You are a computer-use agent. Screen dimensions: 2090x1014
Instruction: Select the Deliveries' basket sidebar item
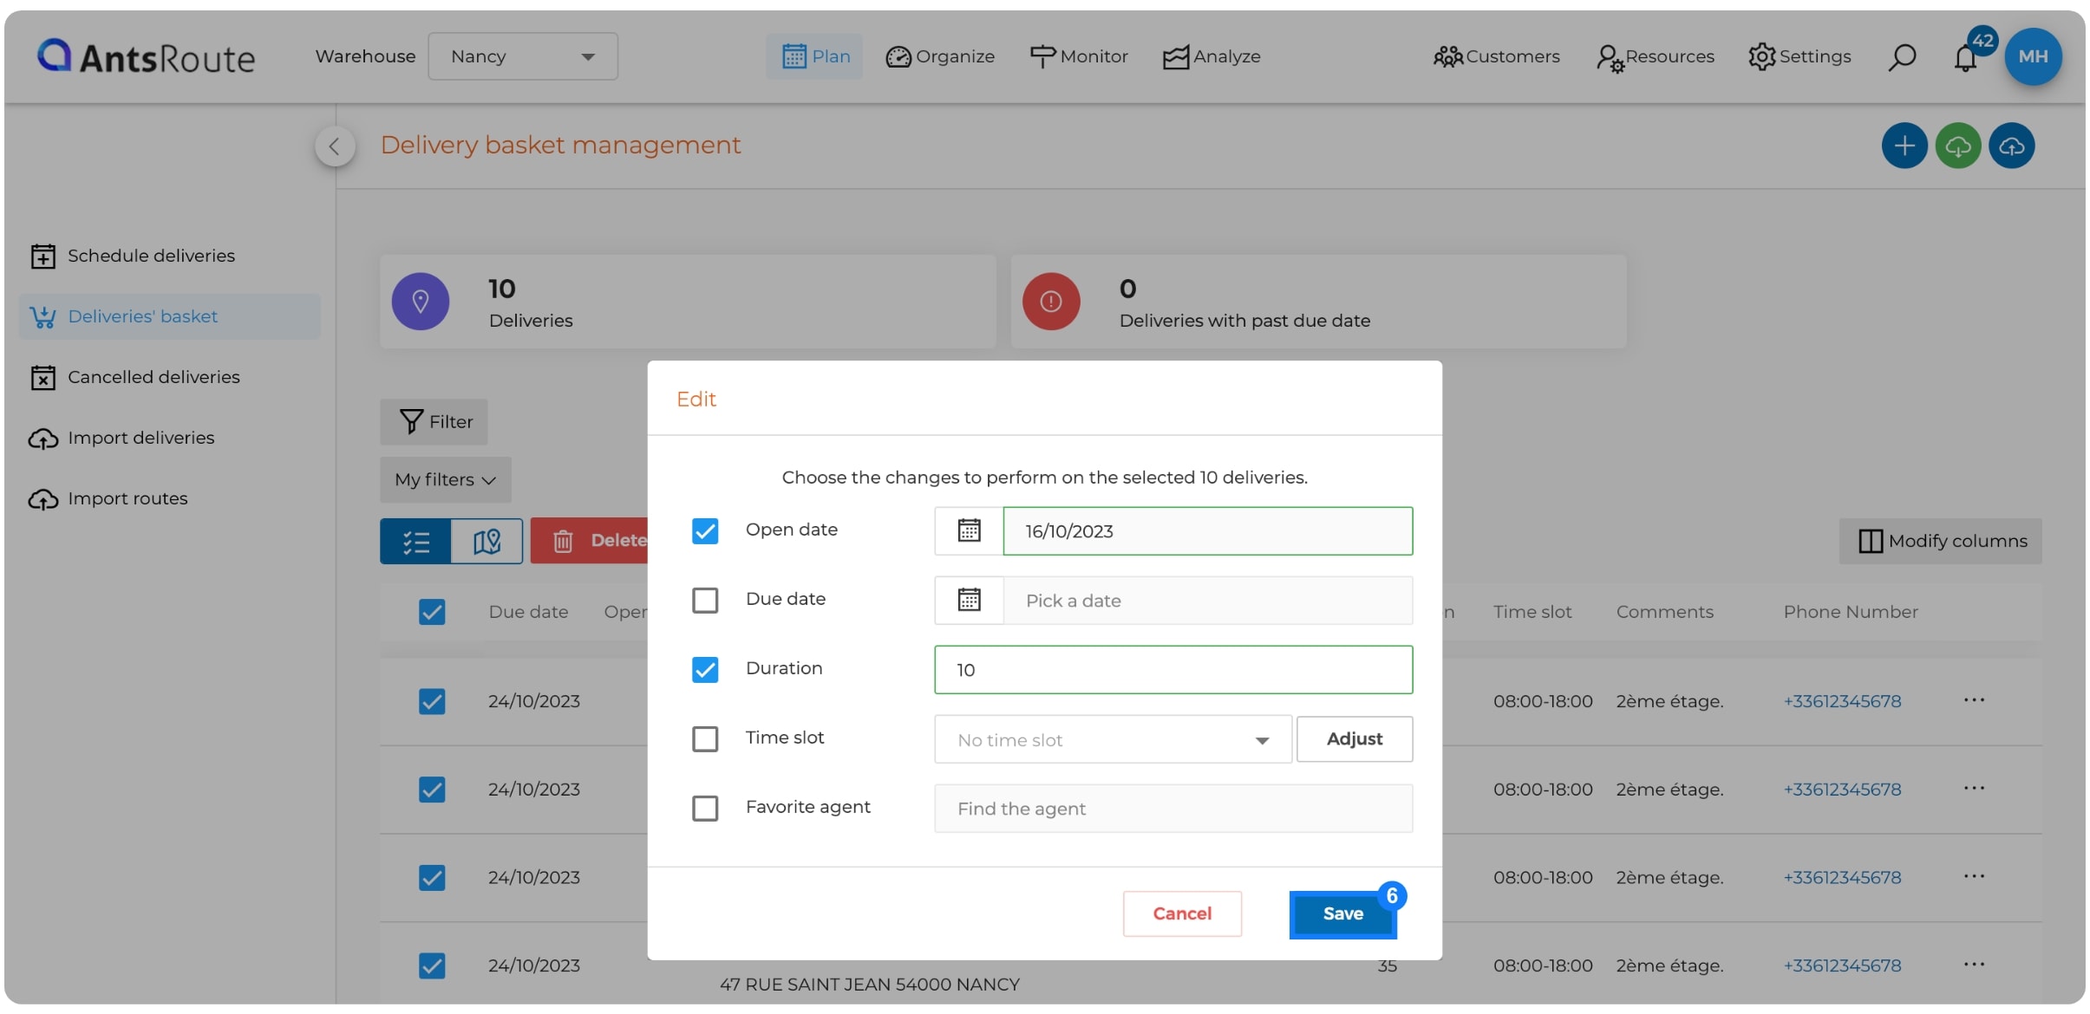(x=141, y=316)
